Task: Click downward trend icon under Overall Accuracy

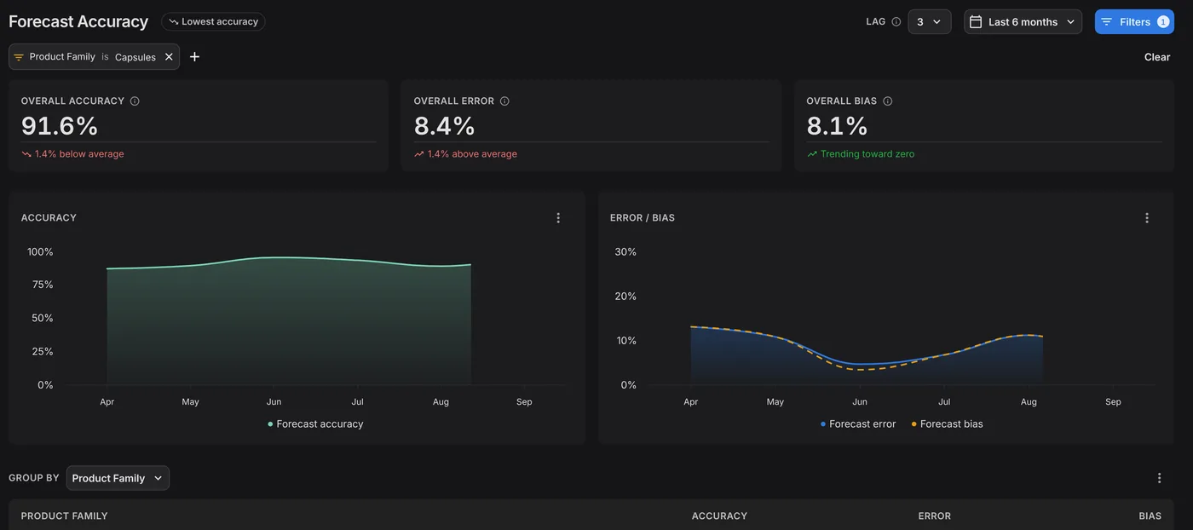Action: click(26, 154)
